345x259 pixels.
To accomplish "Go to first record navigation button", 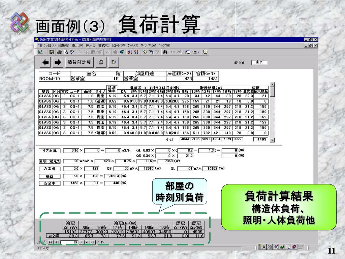I will click(x=51, y=242).
